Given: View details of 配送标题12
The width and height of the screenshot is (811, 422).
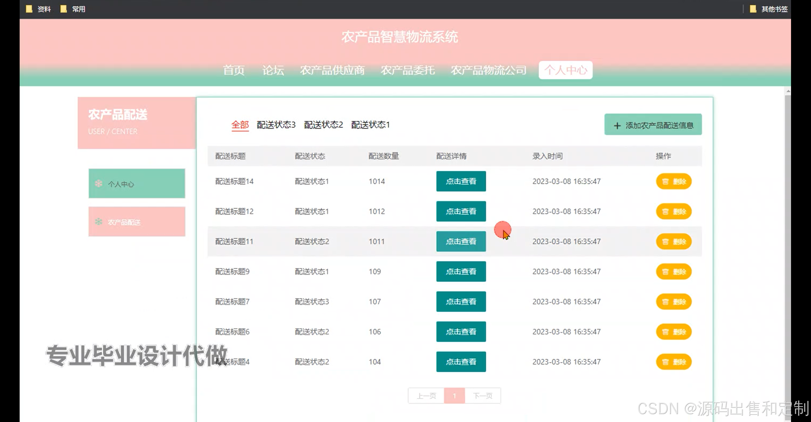Looking at the screenshot, I should click(x=461, y=211).
